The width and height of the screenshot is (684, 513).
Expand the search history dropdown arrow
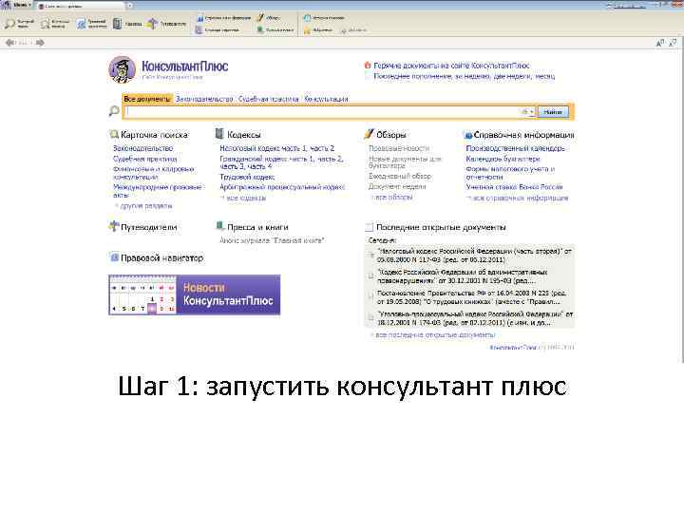[531, 112]
